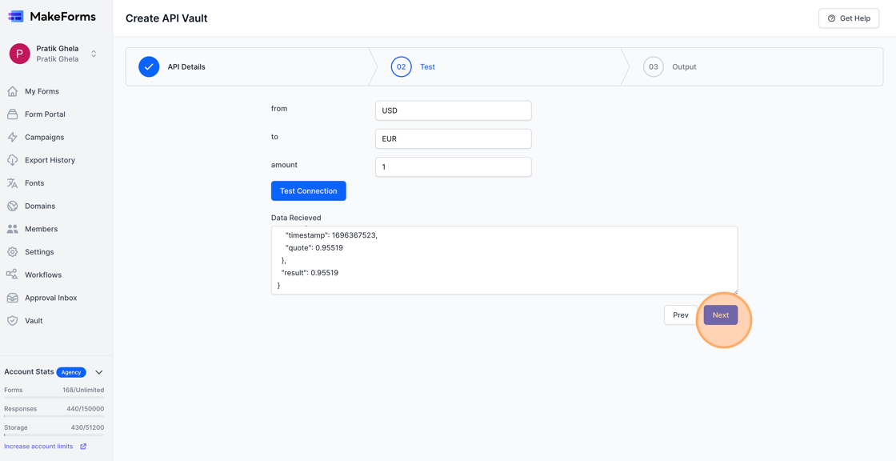
Task: Click inside the amount input field
Action: tap(453, 166)
